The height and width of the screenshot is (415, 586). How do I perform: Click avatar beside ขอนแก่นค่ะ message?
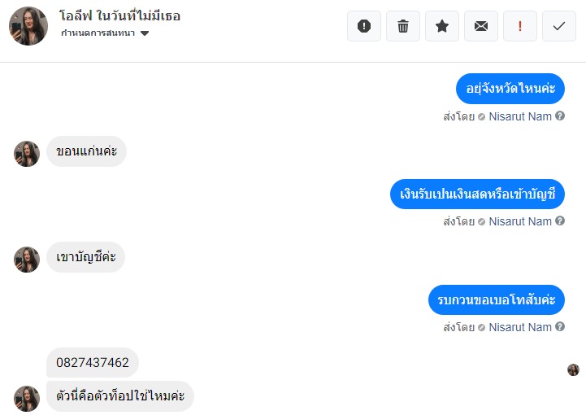click(x=27, y=154)
